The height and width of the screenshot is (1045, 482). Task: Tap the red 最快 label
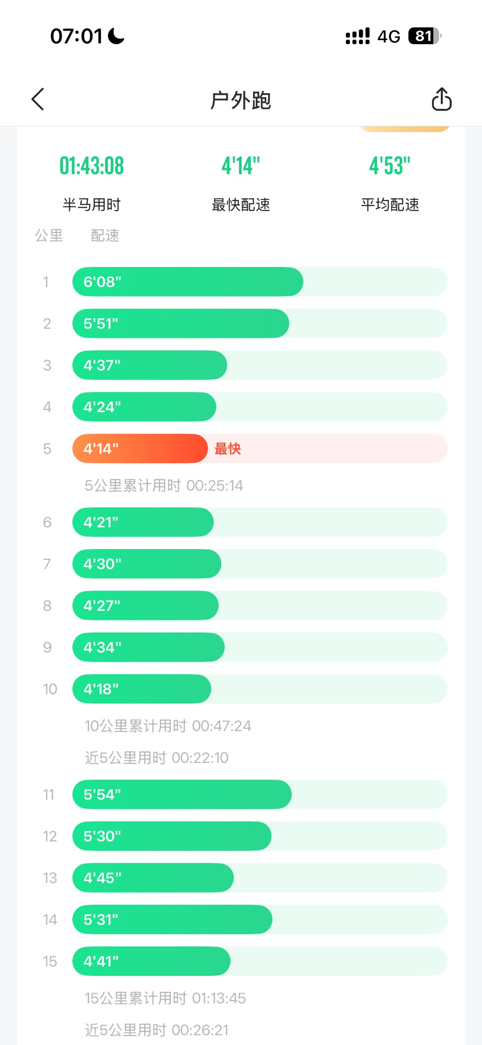click(228, 449)
